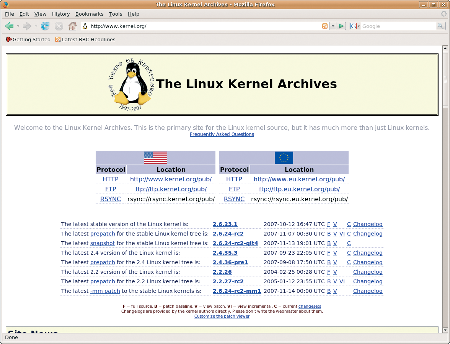
Task: Open the Edit menu
Action: point(24,14)
